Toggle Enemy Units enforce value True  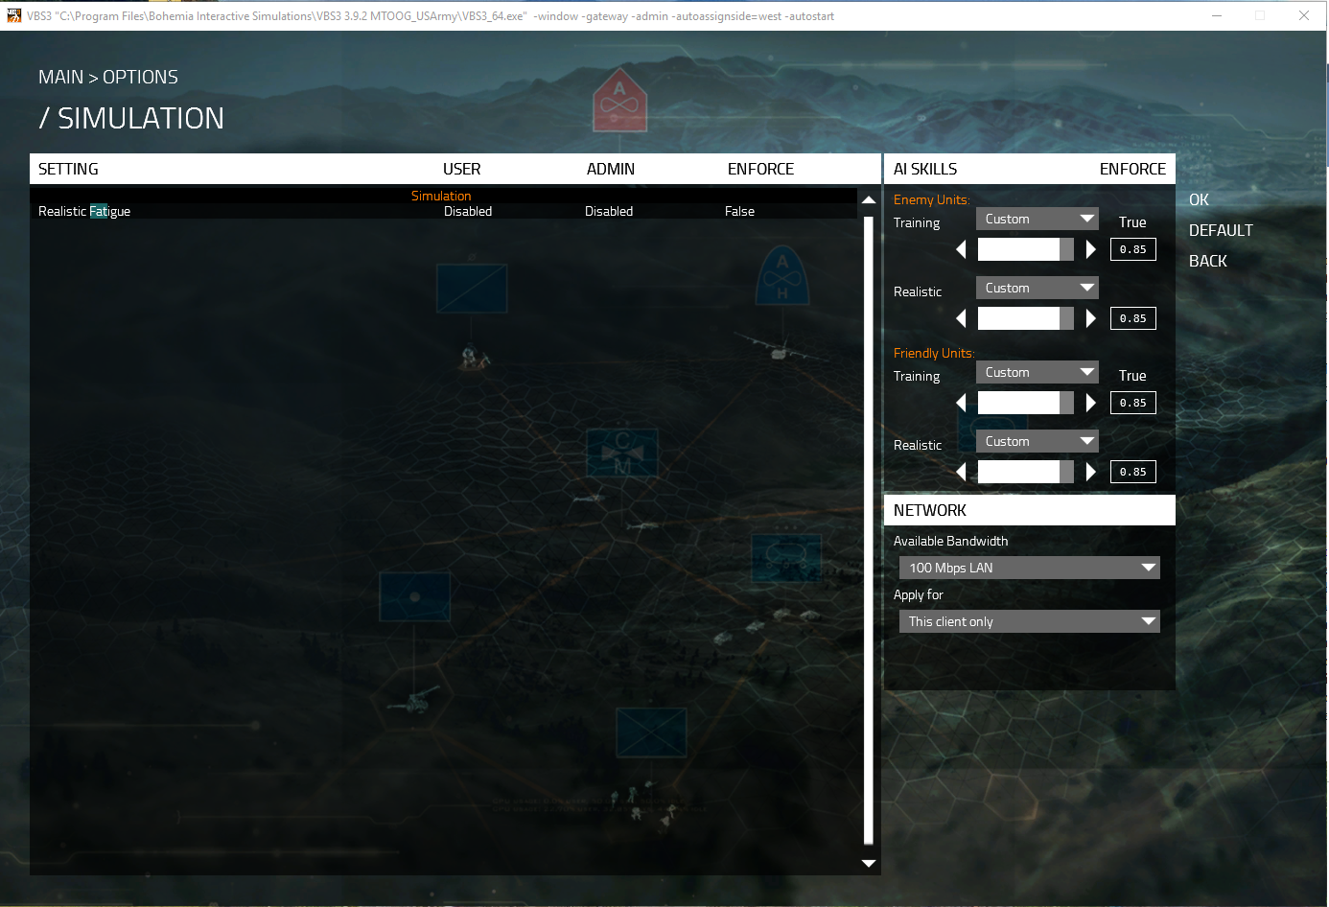pos(1132,222)
